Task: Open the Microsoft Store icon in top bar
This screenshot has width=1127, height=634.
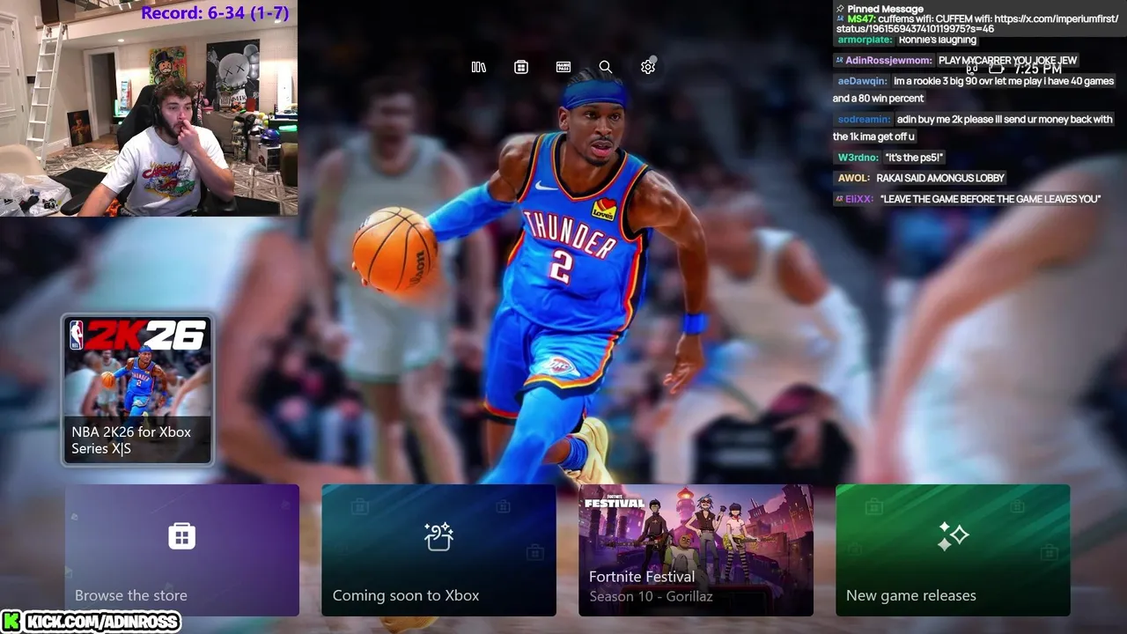Action: [x=521, y=67]
